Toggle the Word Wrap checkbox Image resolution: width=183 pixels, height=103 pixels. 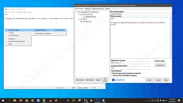(x=155, y=61)
